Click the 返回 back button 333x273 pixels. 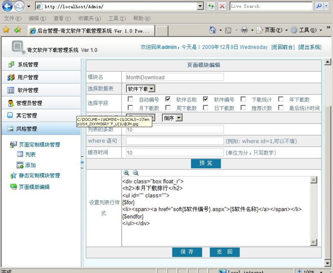coord(225,252)
